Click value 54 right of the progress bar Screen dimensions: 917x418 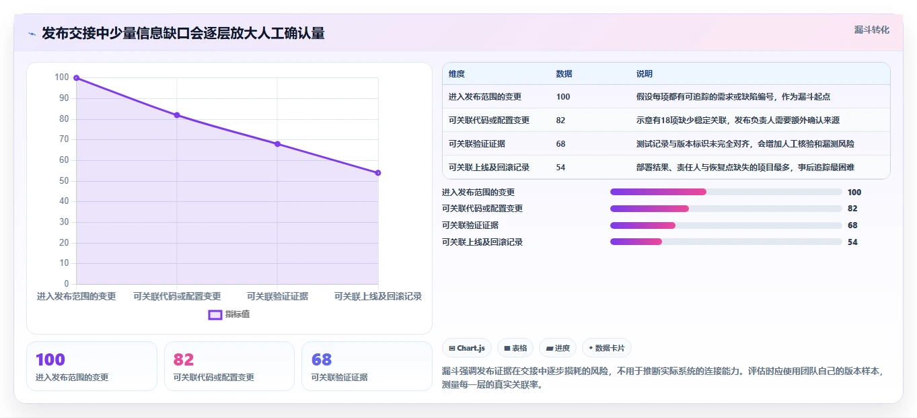[852, 242]
